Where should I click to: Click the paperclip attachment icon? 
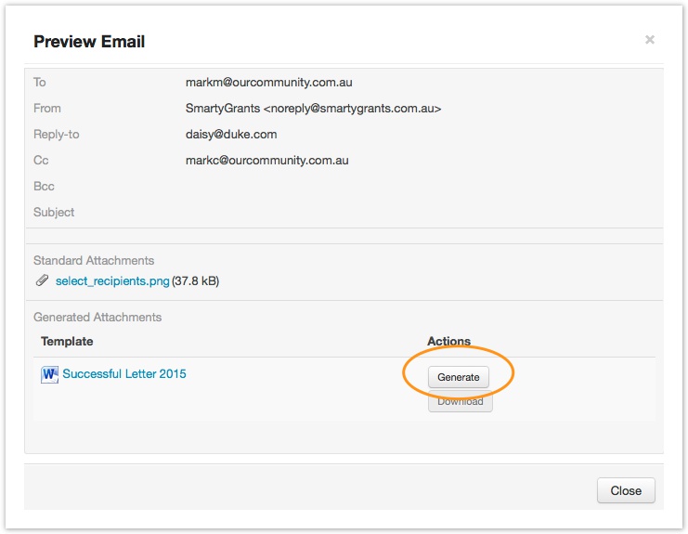click(x=42, y=280)
